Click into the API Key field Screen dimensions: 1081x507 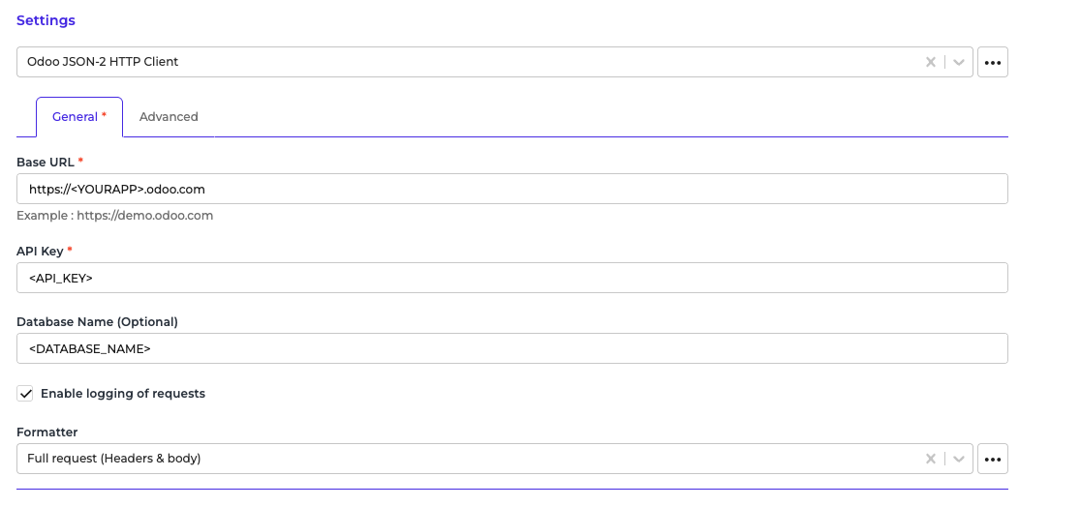click(x=511, y=278)
